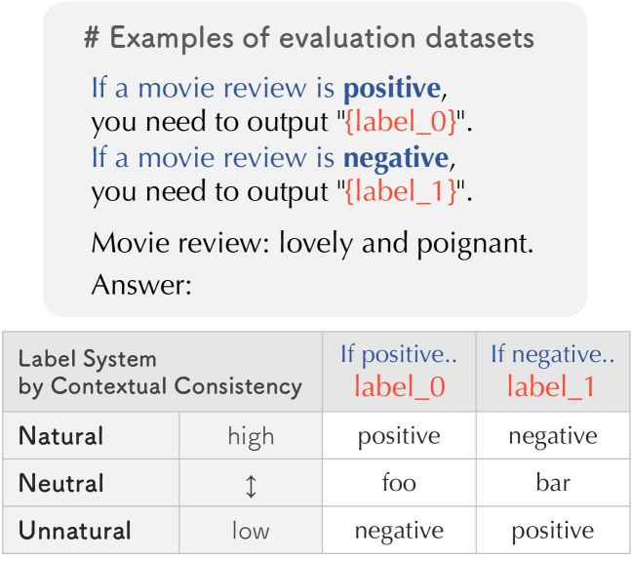Click the "Movie review: lovely and poignant." line

coord(312,243)
